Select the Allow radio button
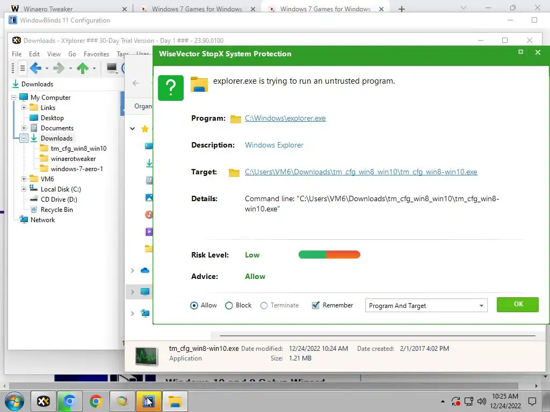550x412 pixels. [x=194, y=305]
